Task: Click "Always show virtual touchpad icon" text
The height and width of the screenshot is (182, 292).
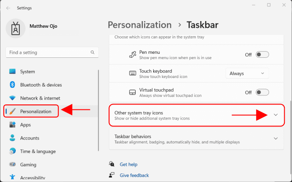Action: 170,95
